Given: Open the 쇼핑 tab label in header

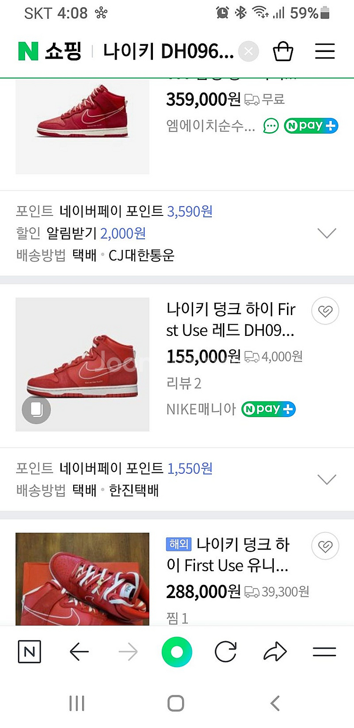Looking at the screenshot, I should (63, 51).
